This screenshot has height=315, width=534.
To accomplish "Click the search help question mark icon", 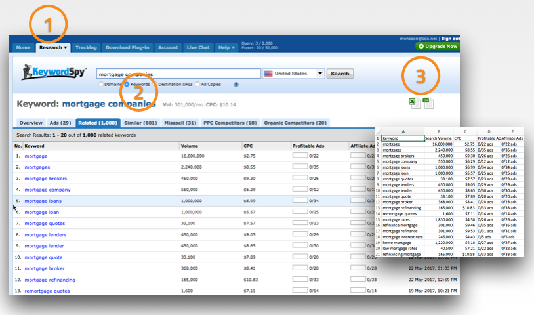I will click(x=236, y=85).
